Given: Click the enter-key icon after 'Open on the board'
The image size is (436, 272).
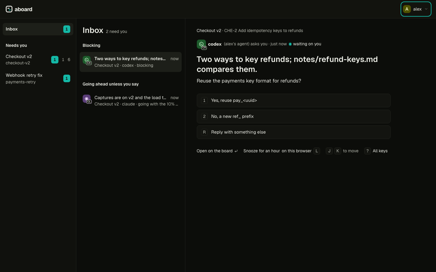Looking at the screenshot, I should coord(236,151).
